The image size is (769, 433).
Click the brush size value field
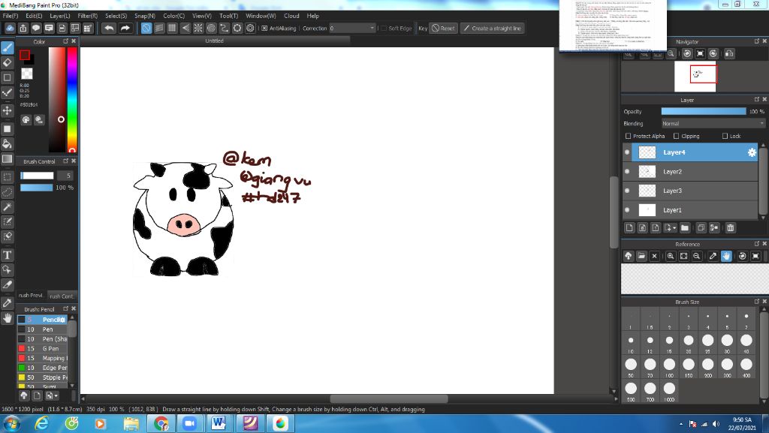pyautogui.click(x=65, y=176)
